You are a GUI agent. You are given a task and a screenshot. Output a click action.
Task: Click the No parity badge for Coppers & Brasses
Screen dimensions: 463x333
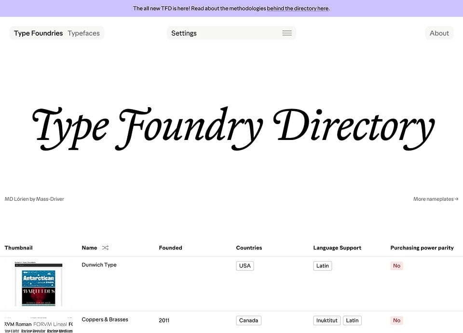pos(396,320)
